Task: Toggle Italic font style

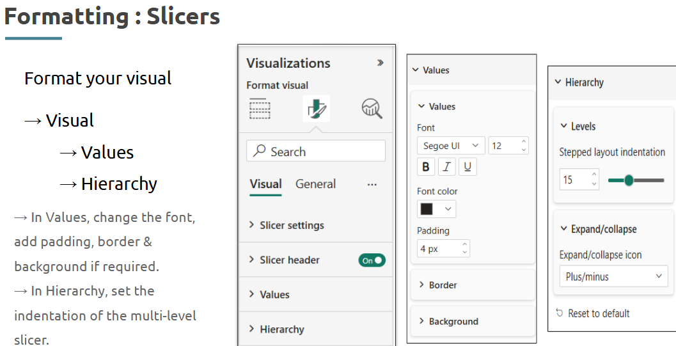Action: click(446, 167)
